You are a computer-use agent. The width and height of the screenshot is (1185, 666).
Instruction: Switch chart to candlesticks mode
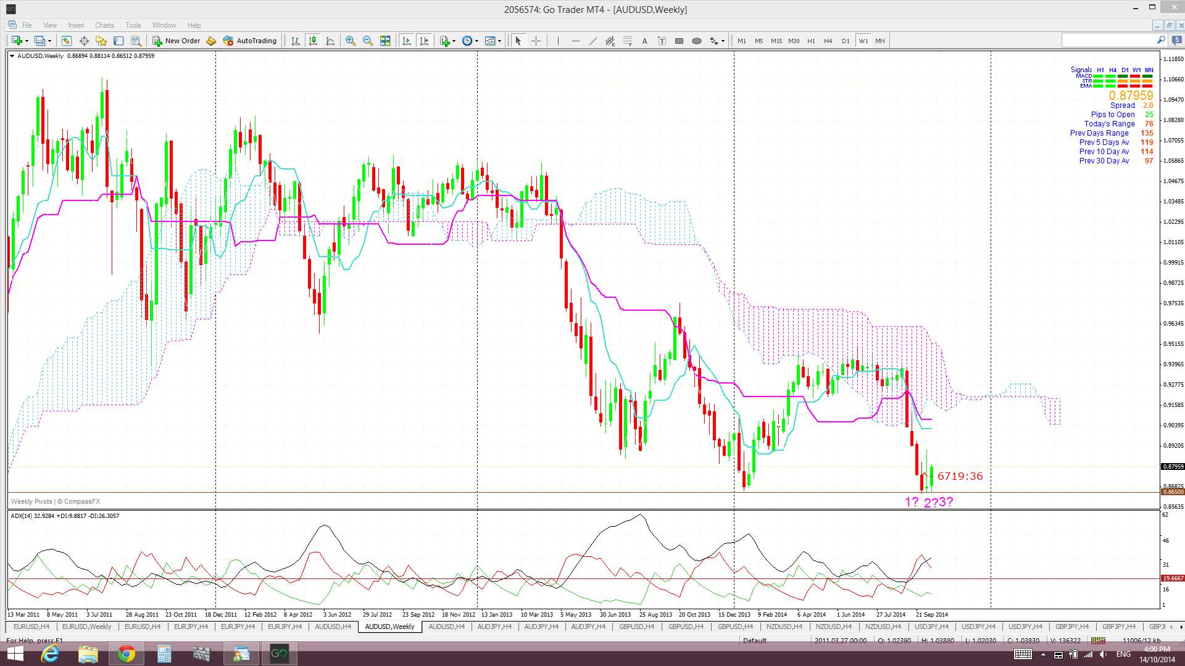click(313, 41)
